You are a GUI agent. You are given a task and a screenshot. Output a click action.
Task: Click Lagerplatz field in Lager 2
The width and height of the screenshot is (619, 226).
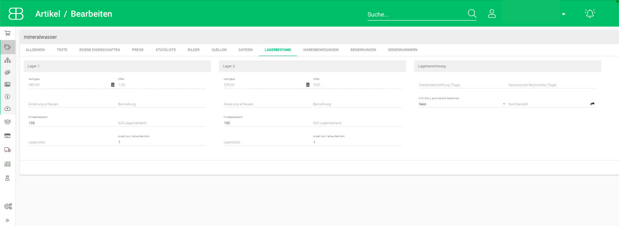click(x=267, y=142)
